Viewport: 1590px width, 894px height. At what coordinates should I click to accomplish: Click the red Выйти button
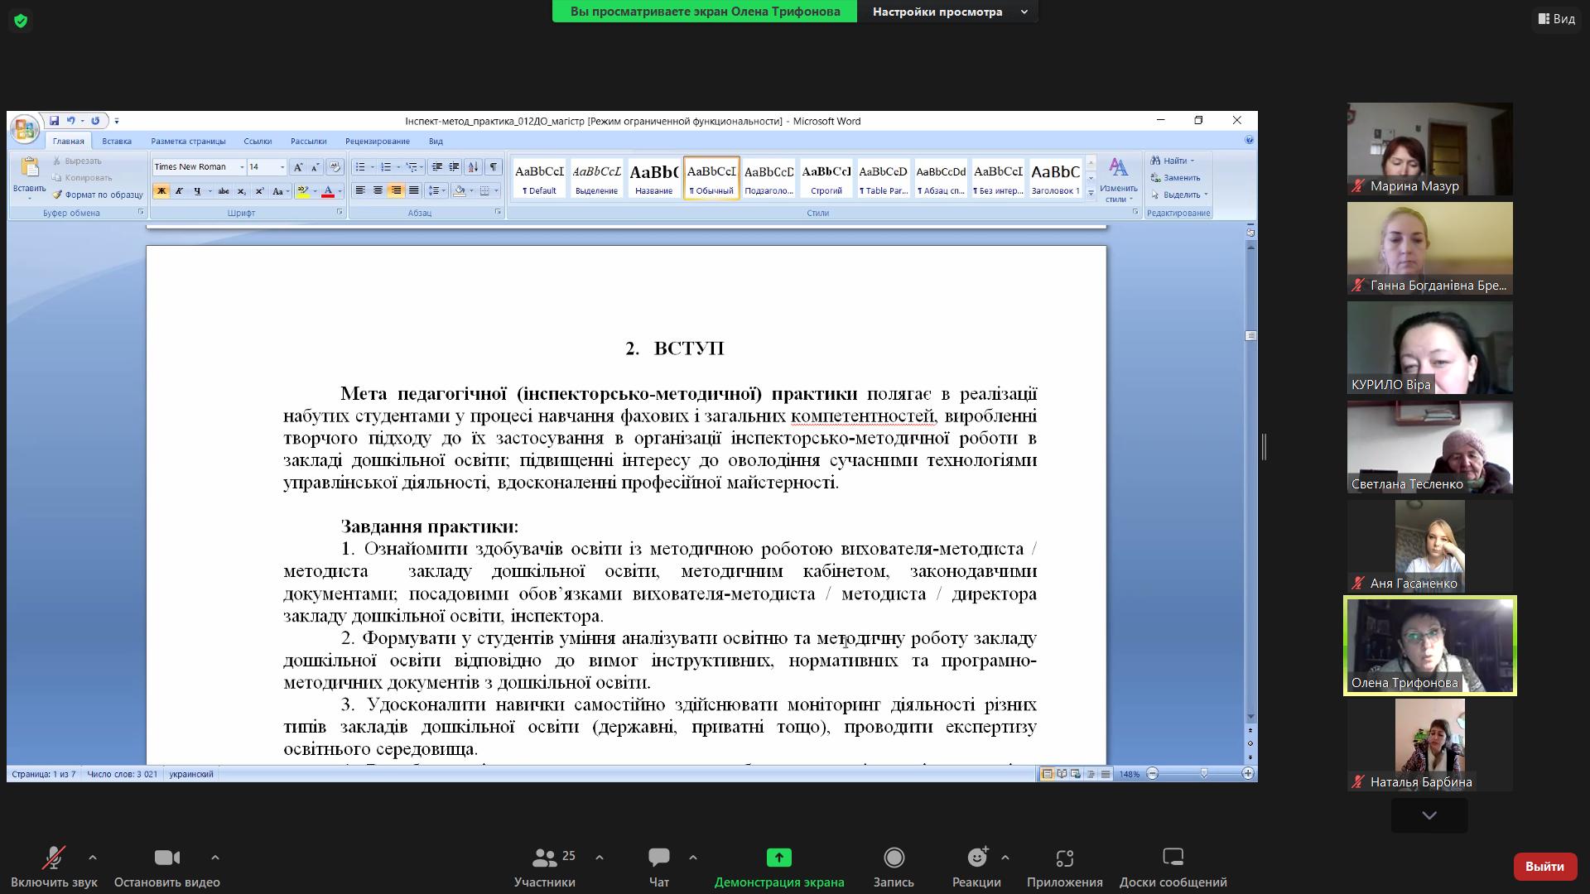[1544, 866]
